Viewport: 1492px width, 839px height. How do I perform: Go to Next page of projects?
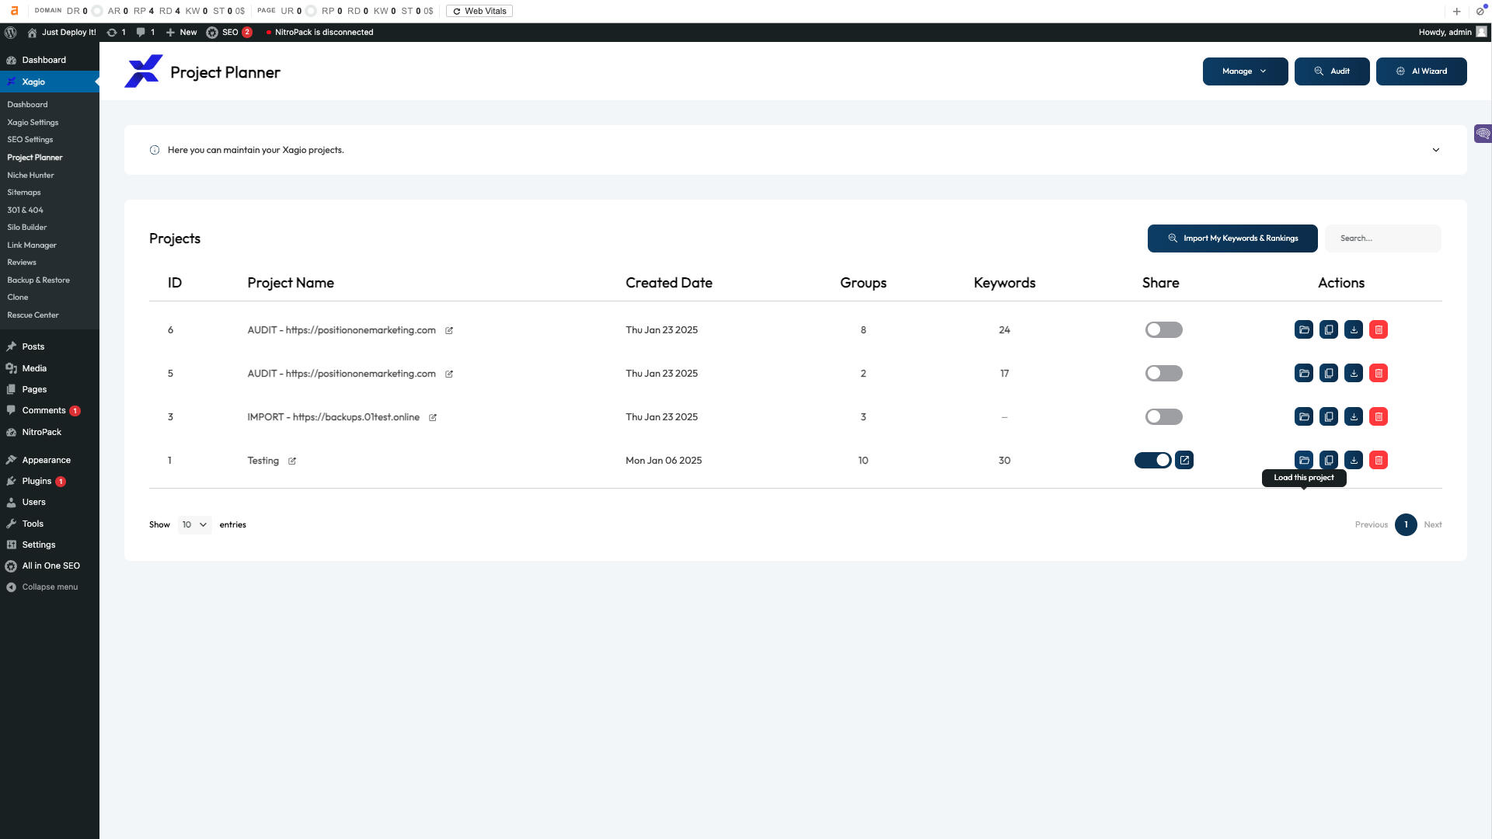1433,525
